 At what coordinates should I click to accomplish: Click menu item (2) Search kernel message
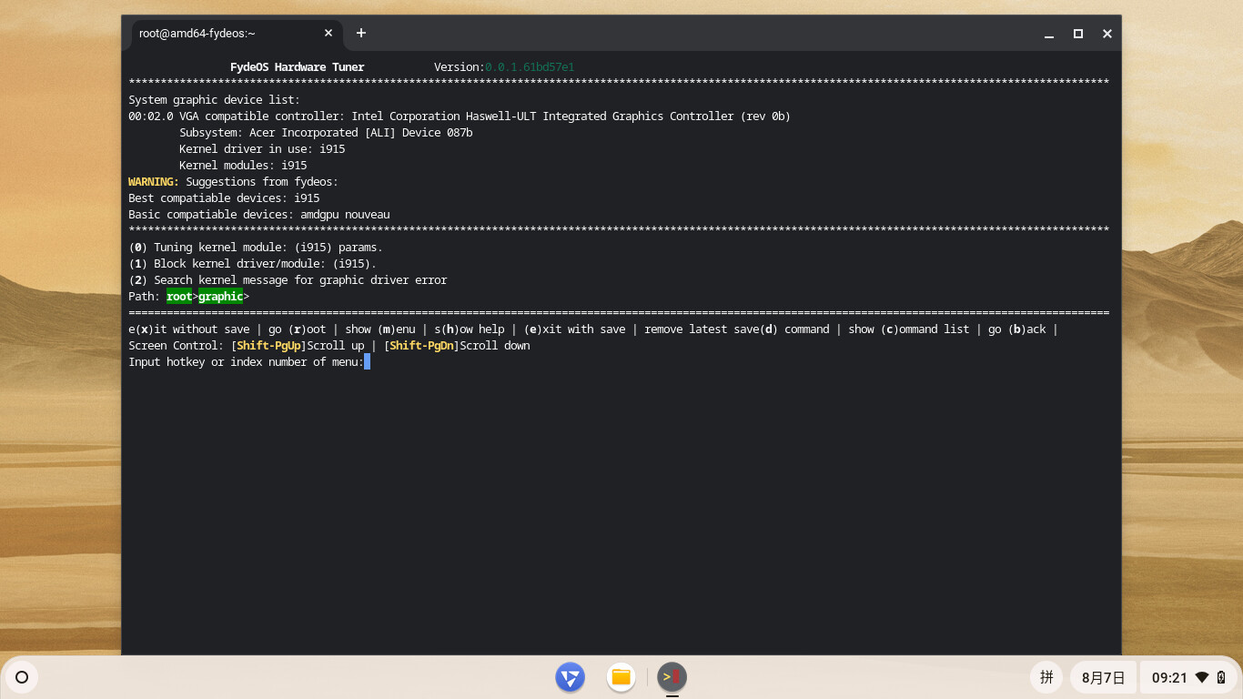pyautogui.click(x=288, y=280)
